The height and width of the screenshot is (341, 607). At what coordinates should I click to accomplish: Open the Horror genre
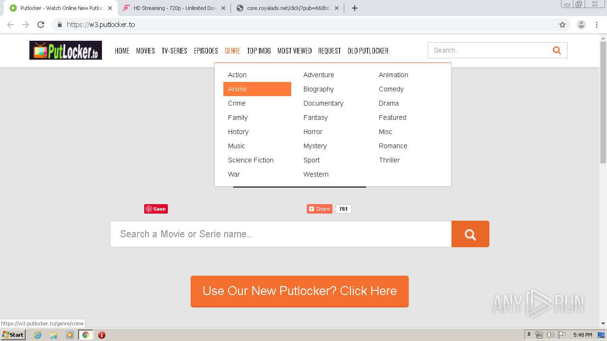[313, 132]
